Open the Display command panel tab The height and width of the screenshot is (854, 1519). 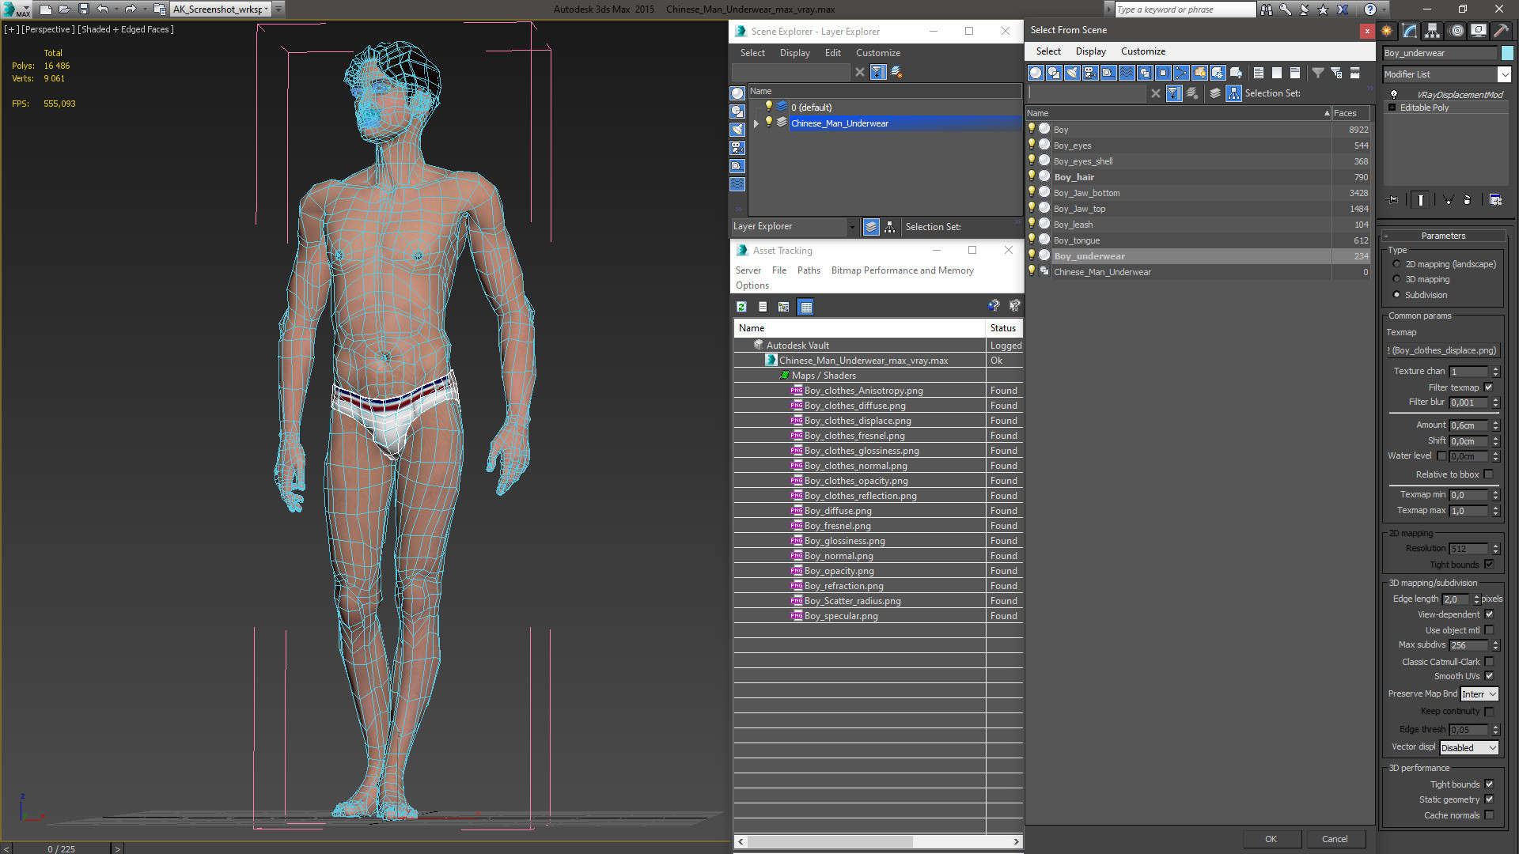pyautogui.click(x=1479, y=31)
